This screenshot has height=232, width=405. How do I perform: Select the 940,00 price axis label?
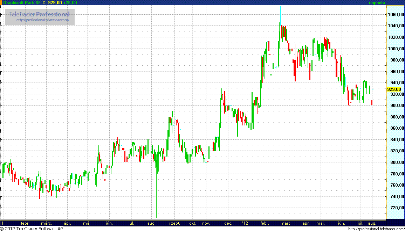397,83
